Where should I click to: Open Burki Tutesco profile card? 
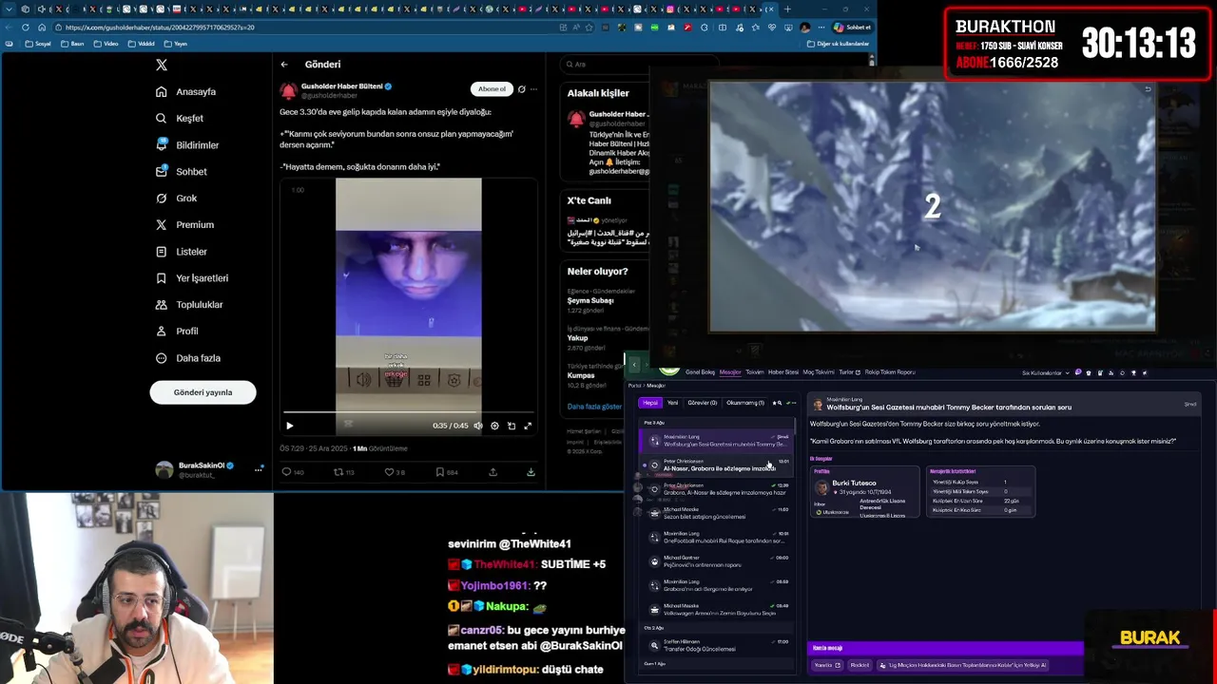coord(863,492)
